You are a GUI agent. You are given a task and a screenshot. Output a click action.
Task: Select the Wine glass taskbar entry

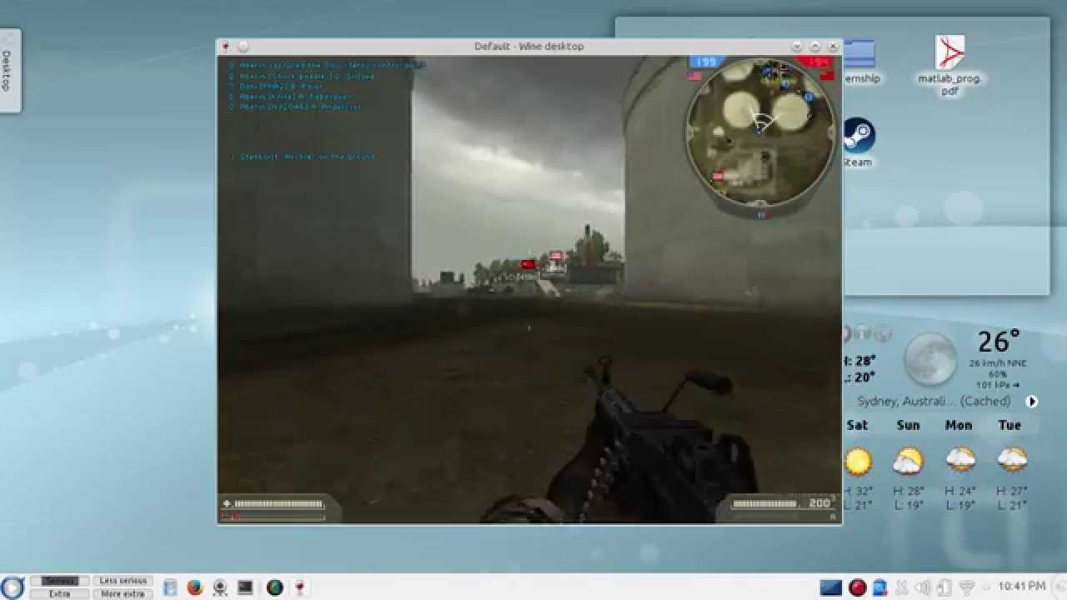299,587
